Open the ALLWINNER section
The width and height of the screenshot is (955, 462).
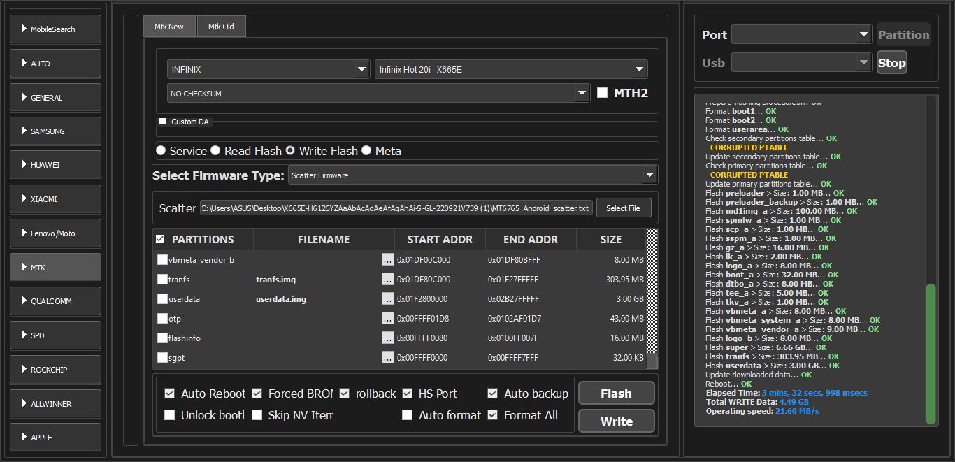coord(56,404)
